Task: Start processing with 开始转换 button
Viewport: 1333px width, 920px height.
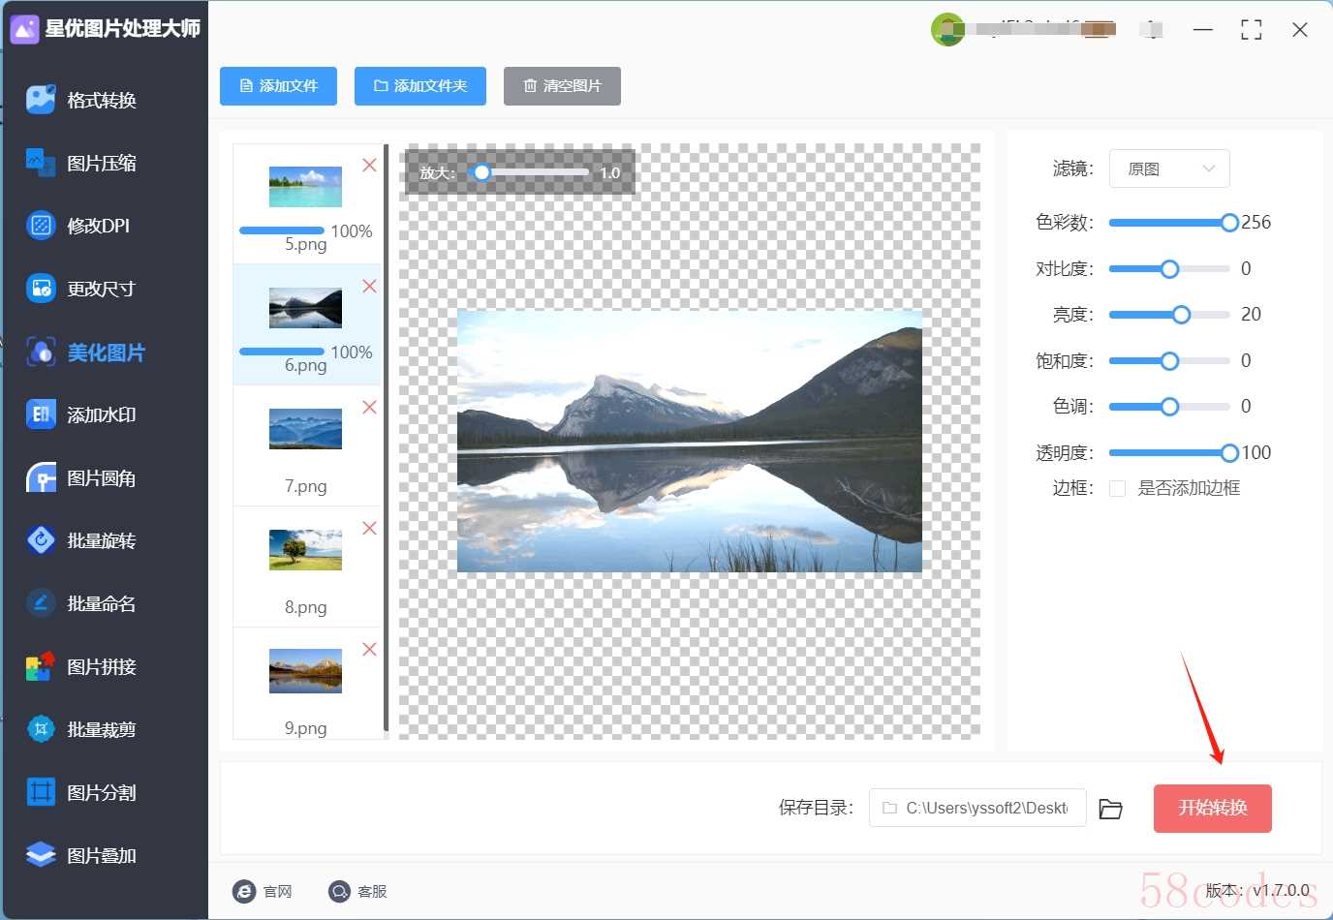Action: coord(1213,809)
